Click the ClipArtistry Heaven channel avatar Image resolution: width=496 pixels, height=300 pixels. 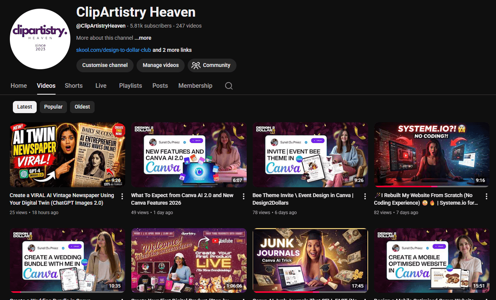[40, 39]
